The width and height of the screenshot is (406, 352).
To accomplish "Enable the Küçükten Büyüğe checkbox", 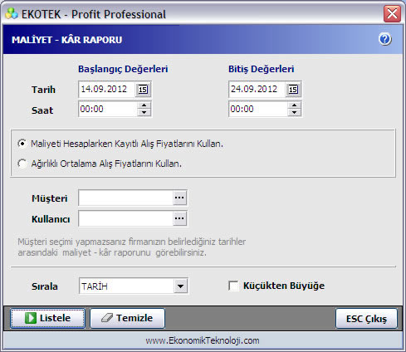I will pos(233,286).
